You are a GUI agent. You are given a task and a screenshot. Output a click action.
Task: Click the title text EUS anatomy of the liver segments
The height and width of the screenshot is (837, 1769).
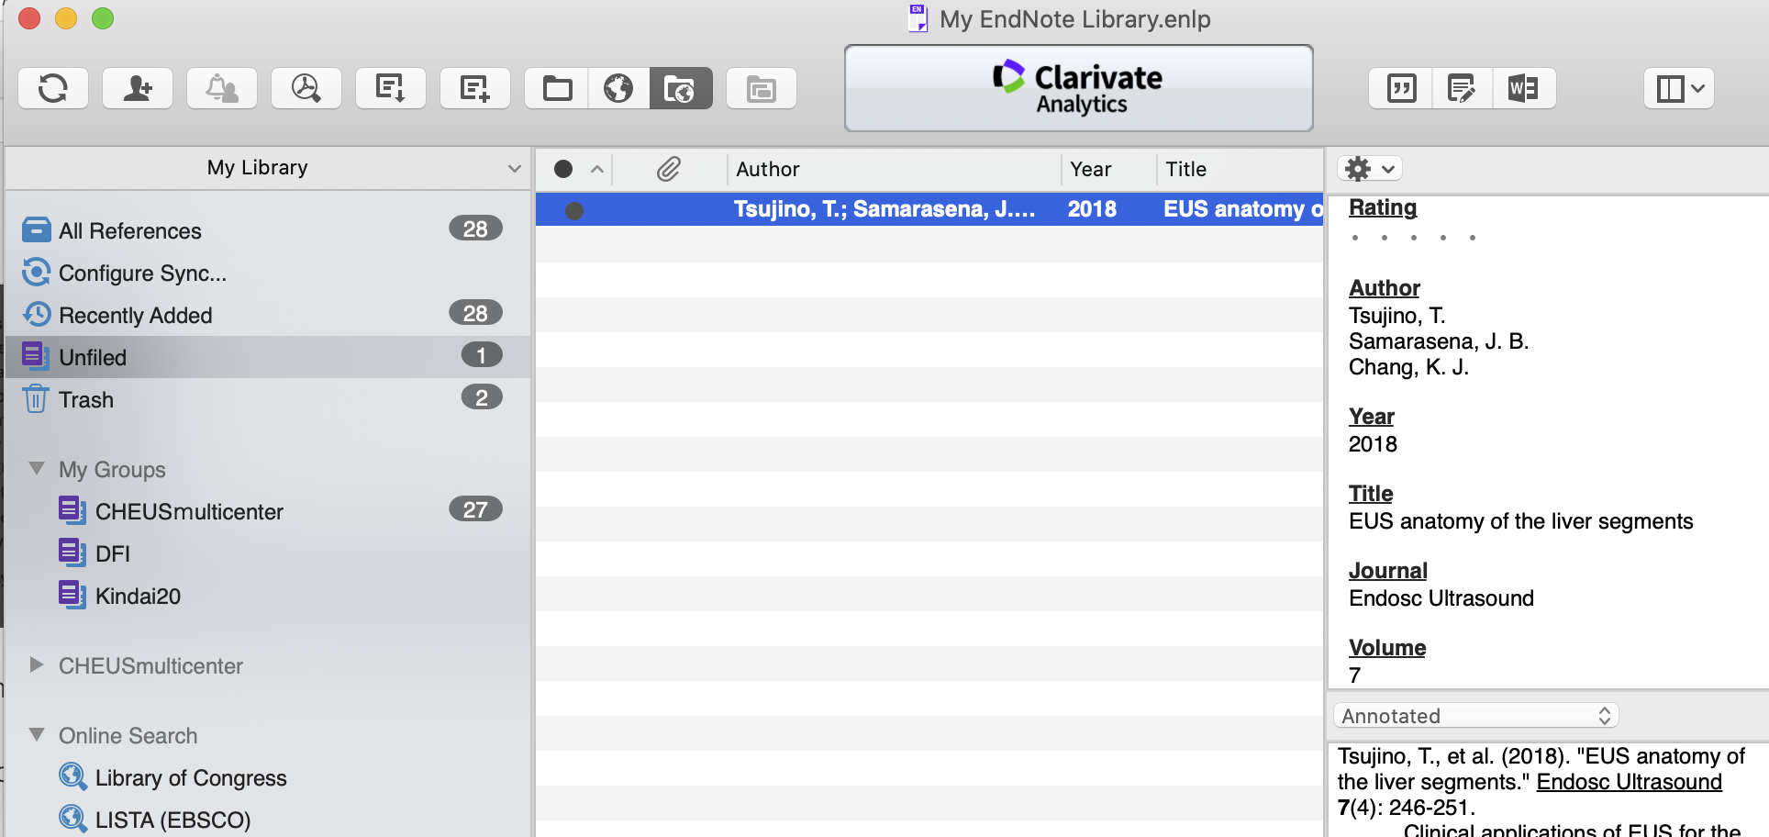point(1520,521)
